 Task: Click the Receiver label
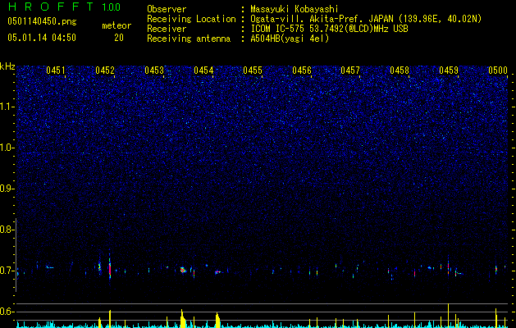pos(167,29)
